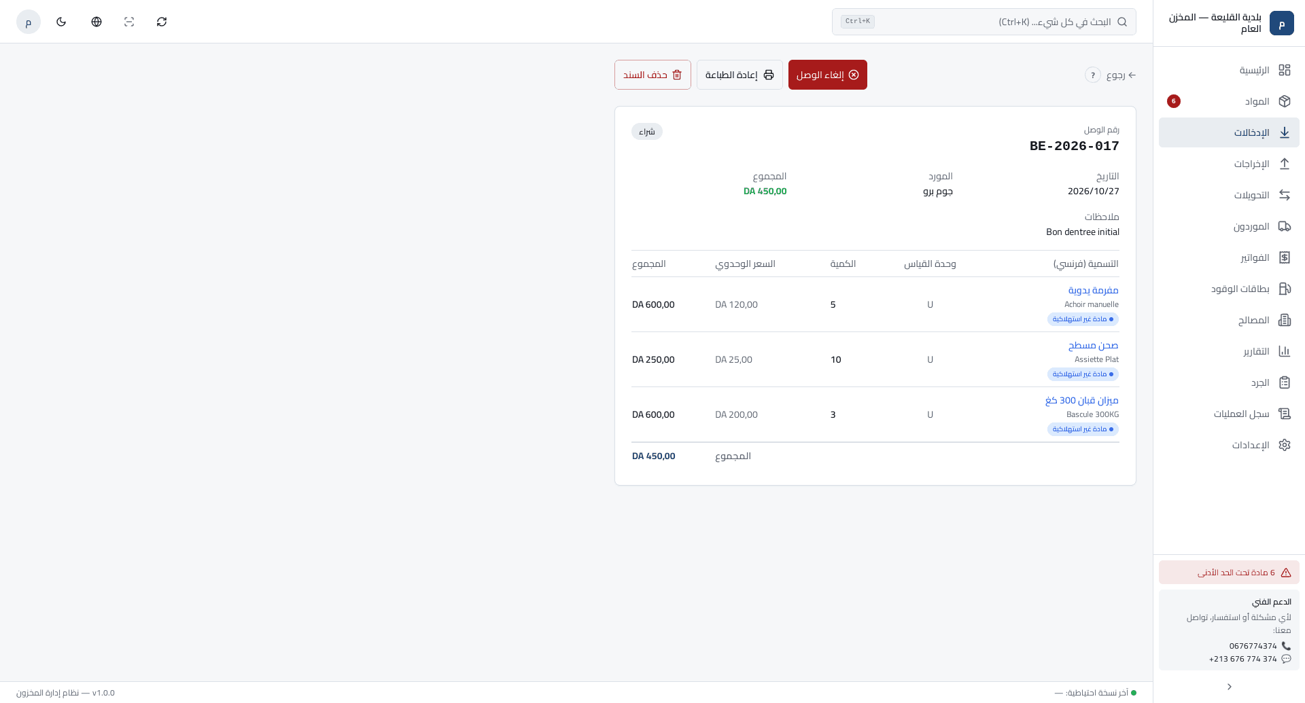This screenshot has height=703, width=1305.
Task: Click حذف السند delete button
Action: tap(652, 75)
